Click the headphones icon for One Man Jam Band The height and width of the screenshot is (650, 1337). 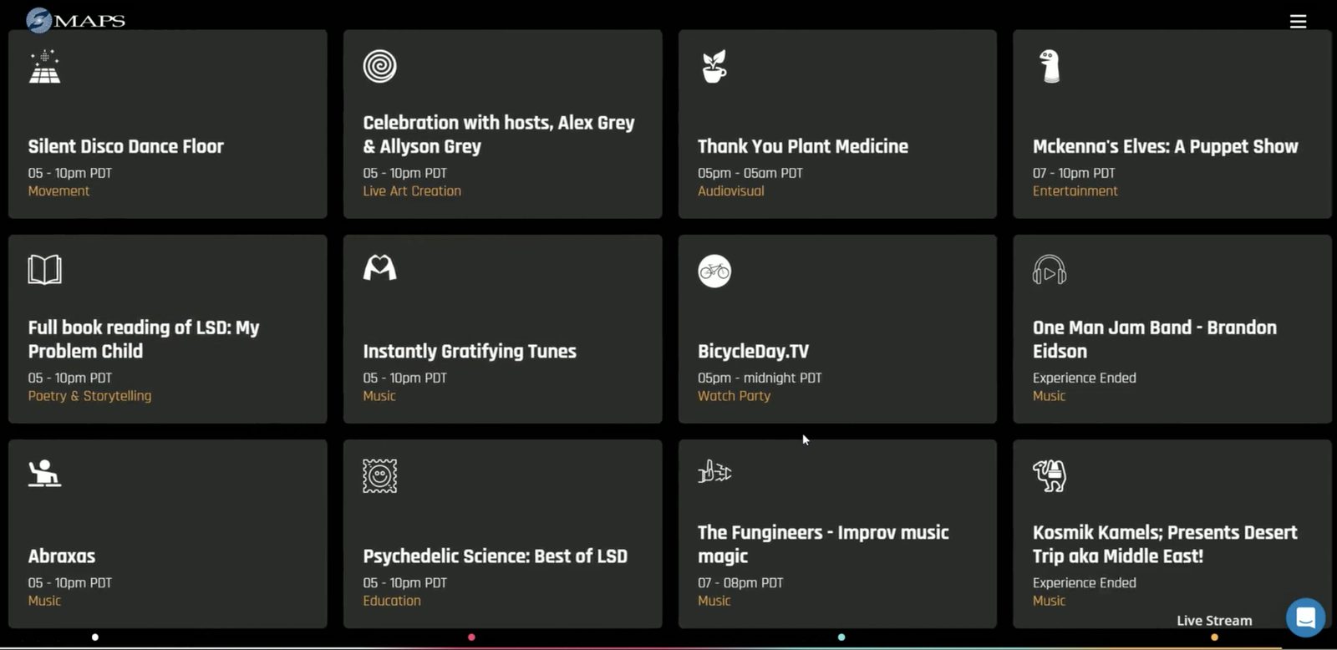coord(1050,271)
